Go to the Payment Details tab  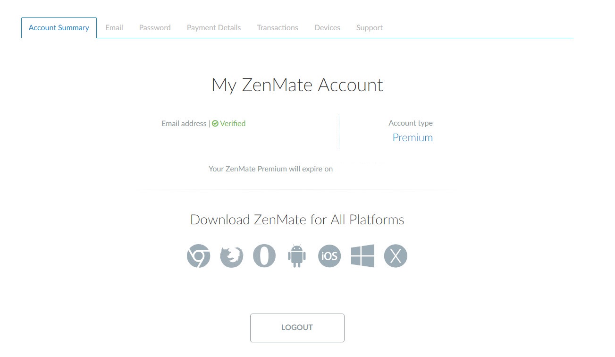(214, 27)
